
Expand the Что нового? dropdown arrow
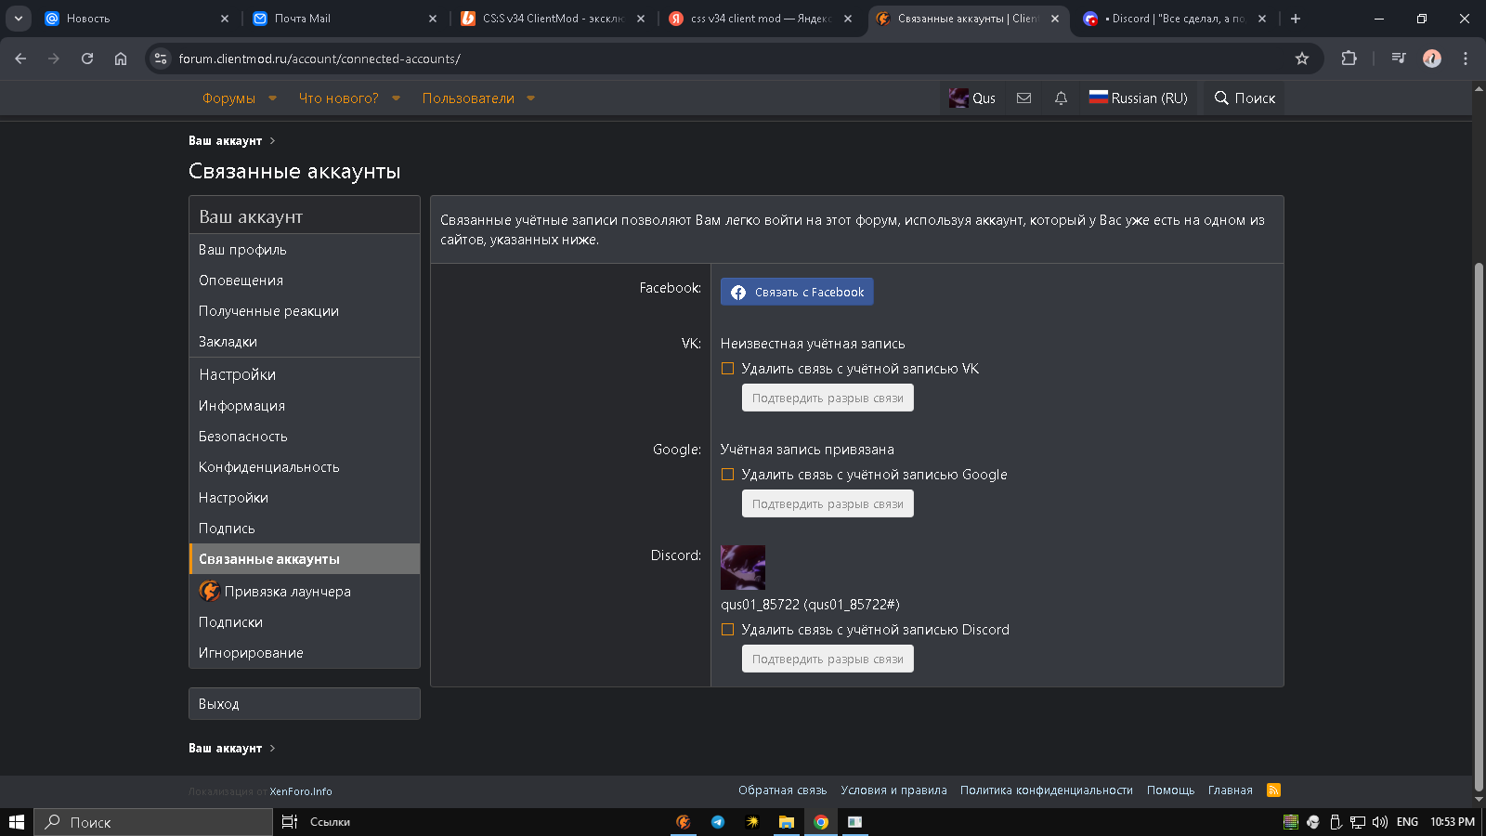pyautogui.click(x=396, y=98)
